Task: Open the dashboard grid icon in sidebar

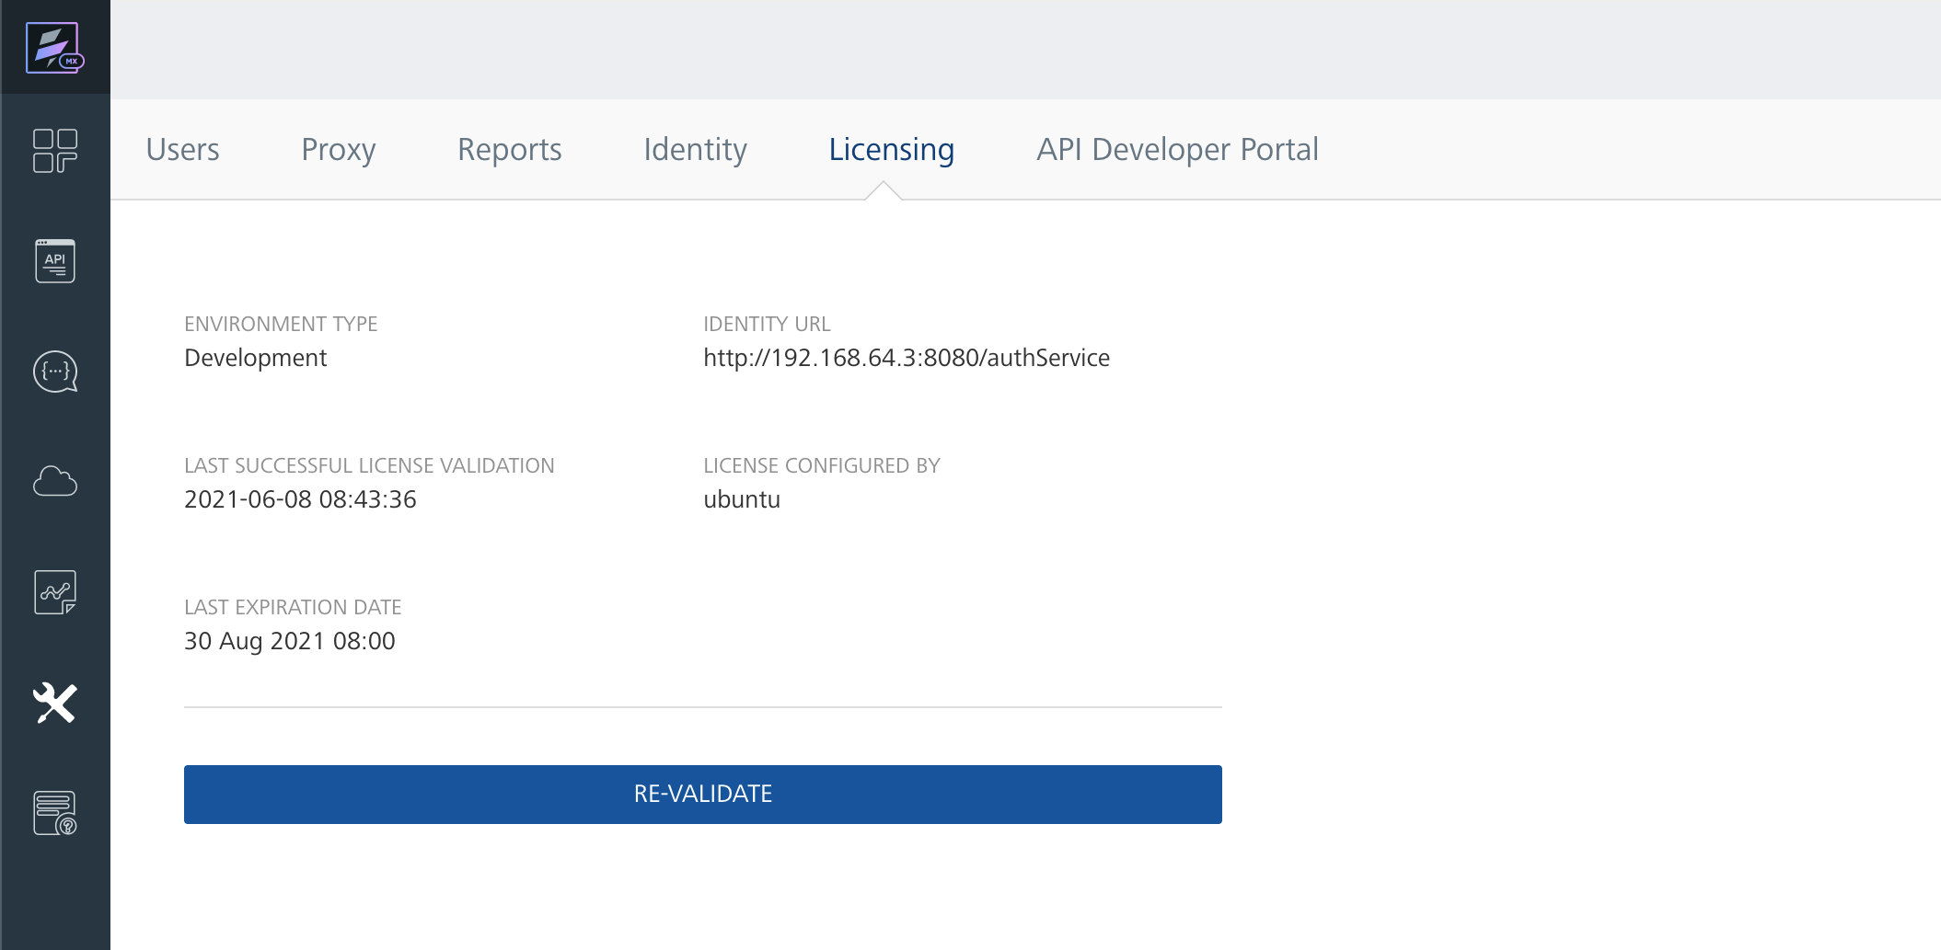Action: coord(54,150)
